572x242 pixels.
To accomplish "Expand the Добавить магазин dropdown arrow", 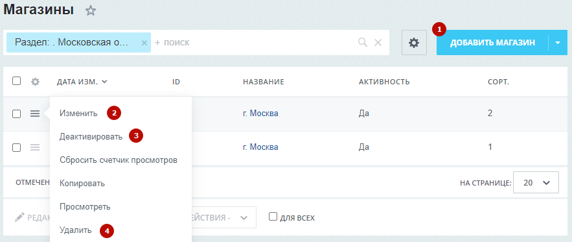I will pyautogui.click(x=558, y=43).
